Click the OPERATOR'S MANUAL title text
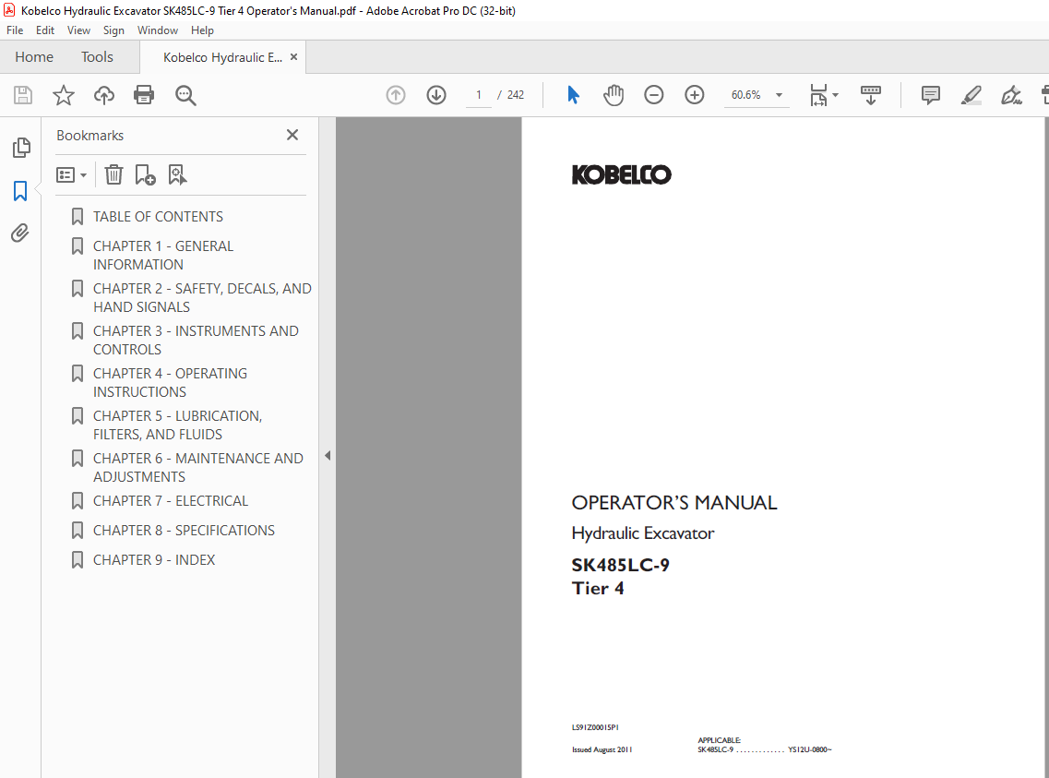The width and height of the screenshot is (1049, 778). 674,502
